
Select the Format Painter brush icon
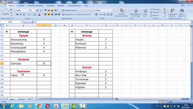[11, 15]
